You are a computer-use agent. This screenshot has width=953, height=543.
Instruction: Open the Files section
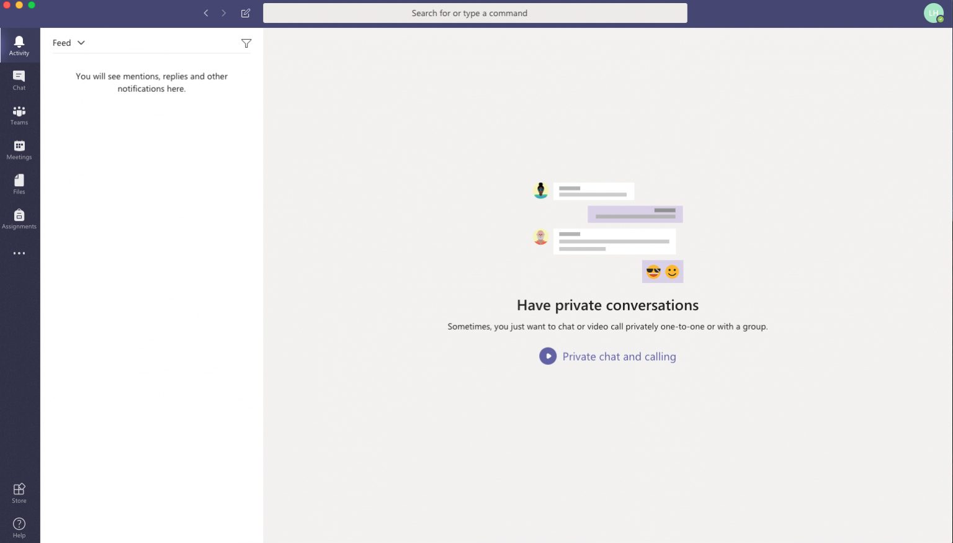click(19, 184)
